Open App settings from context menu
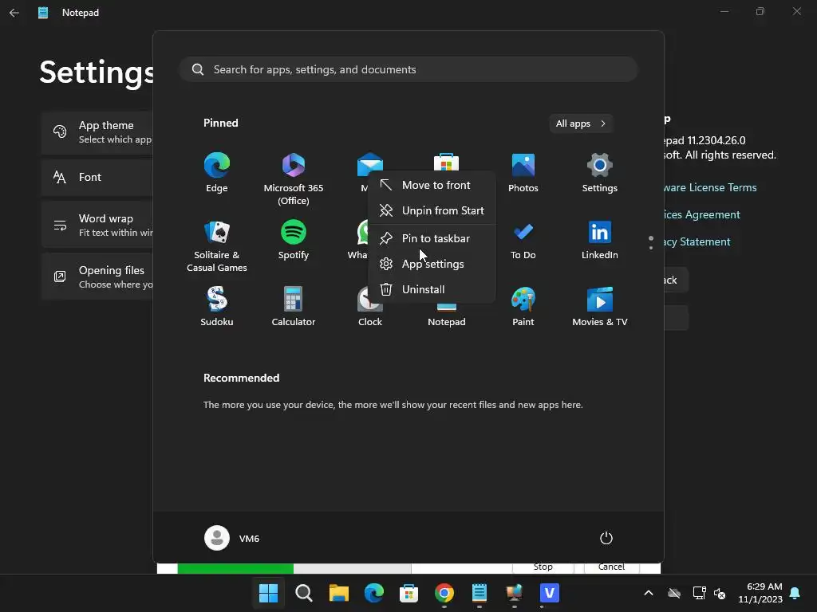The image size is (817, 612). click(432, 264)
